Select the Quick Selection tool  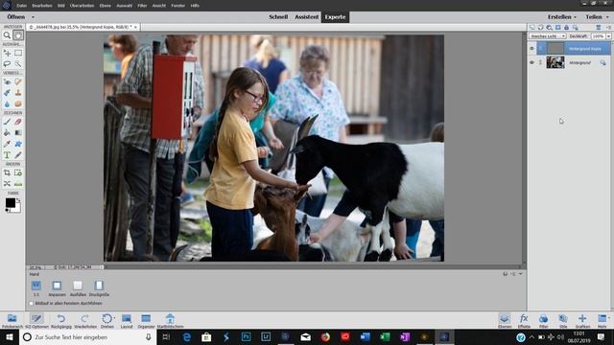click(x=18, y=63)
